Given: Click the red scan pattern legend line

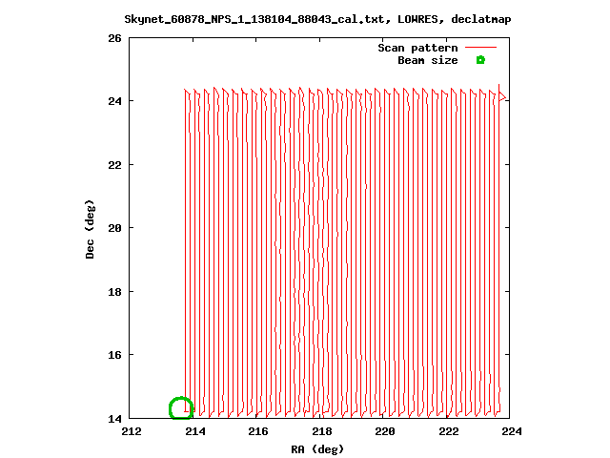Looking at the screenshot, I should 480,48.
